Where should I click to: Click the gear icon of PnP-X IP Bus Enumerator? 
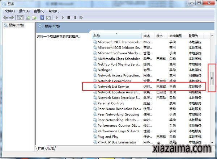pyautogui.click(x=95, y=142)
